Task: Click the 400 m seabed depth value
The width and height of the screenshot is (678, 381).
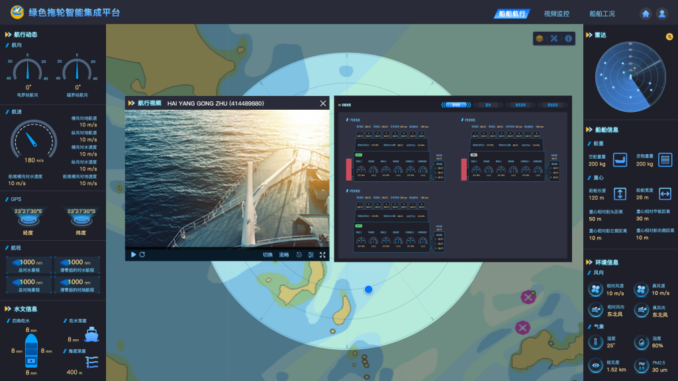Action: click(x=74, y=372)
